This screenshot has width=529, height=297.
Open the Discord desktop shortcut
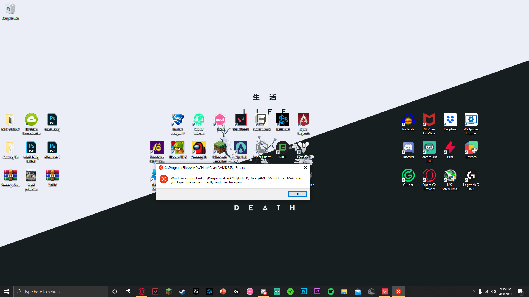click(408, 150)
